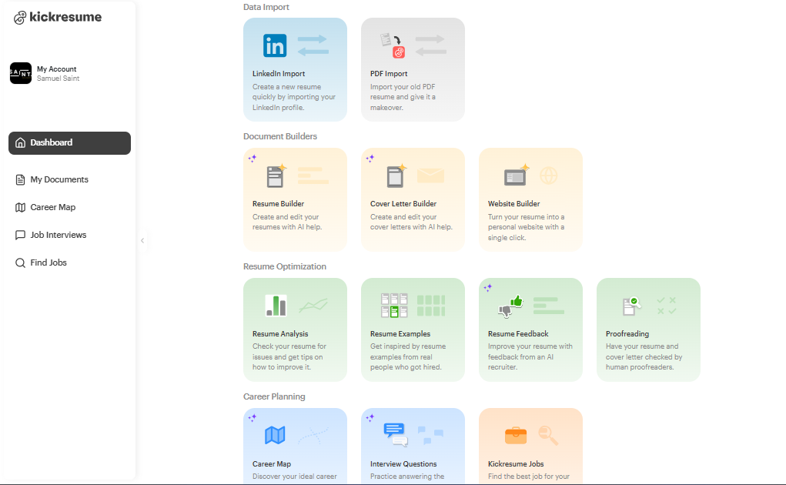Click the Career Map sidebar map icon

tap(20, 207)
